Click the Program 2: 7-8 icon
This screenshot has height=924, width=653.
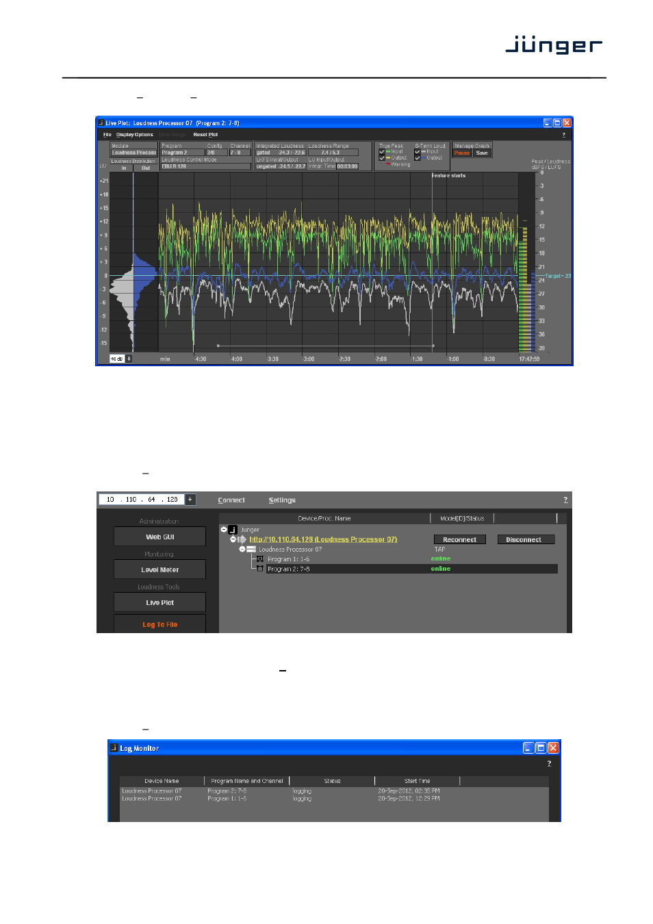click(260, 569)
